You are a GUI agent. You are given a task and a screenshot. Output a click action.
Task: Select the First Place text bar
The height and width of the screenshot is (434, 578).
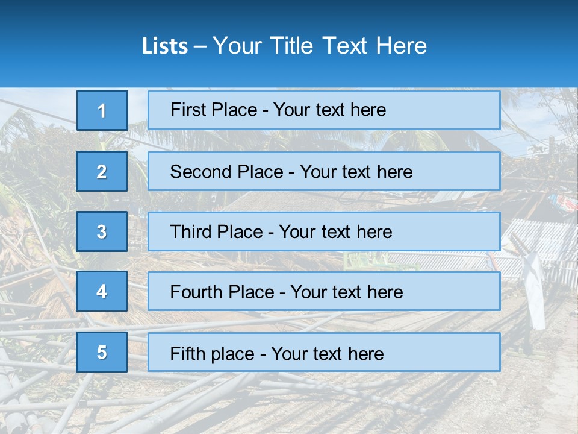324,110
